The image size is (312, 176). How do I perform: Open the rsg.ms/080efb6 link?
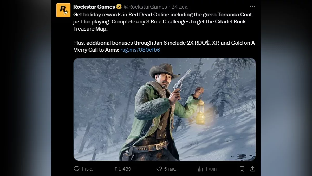click(140, 50)
